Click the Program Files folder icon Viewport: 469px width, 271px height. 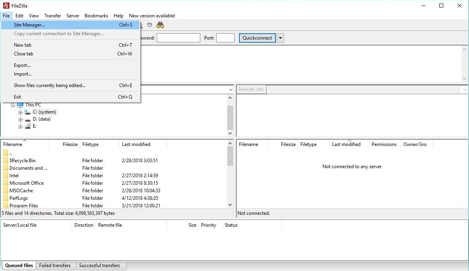(6, 205)
